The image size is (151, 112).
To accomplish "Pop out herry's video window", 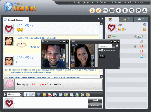I will [61, 41].
